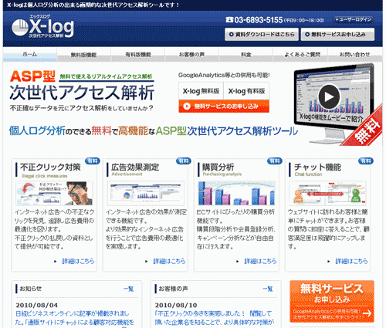
Task: Click the X-log 無料版 button
Action: [201, 91]
